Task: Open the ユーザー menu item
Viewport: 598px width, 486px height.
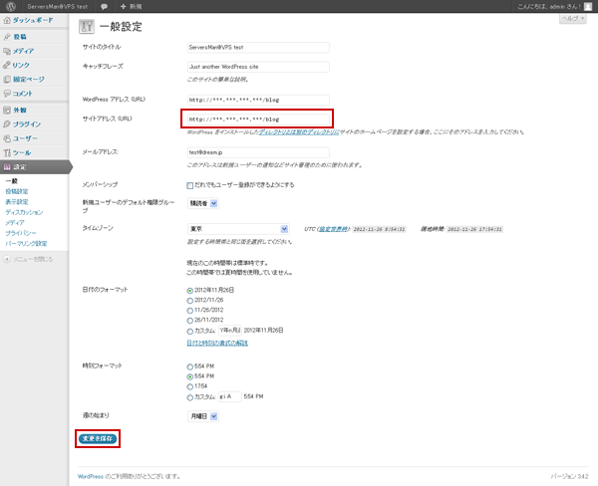Action: [x=25, y=138]
